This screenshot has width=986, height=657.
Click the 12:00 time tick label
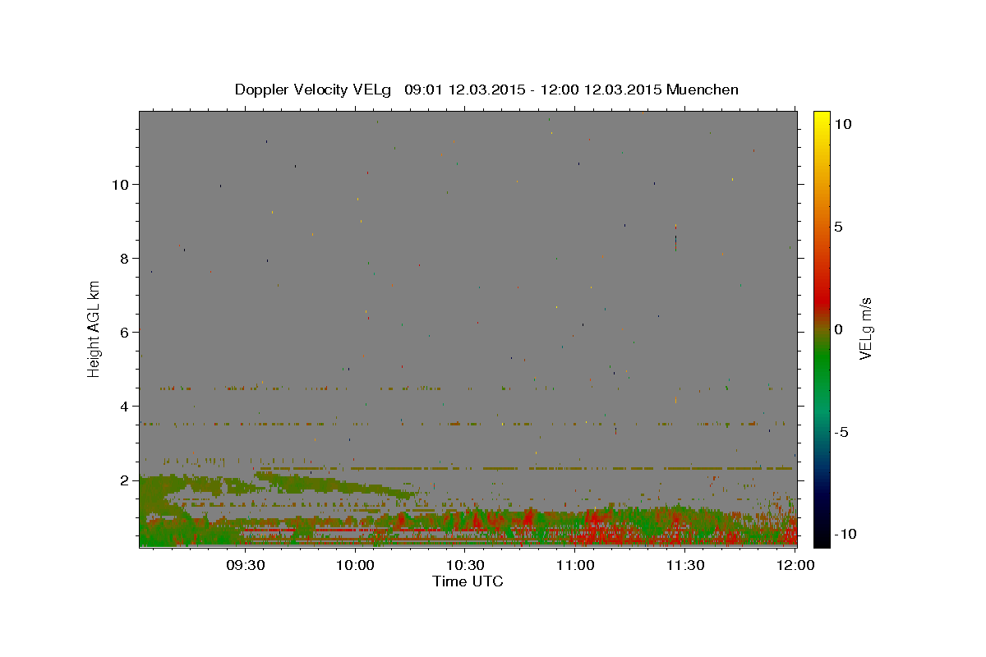point(795,565)
